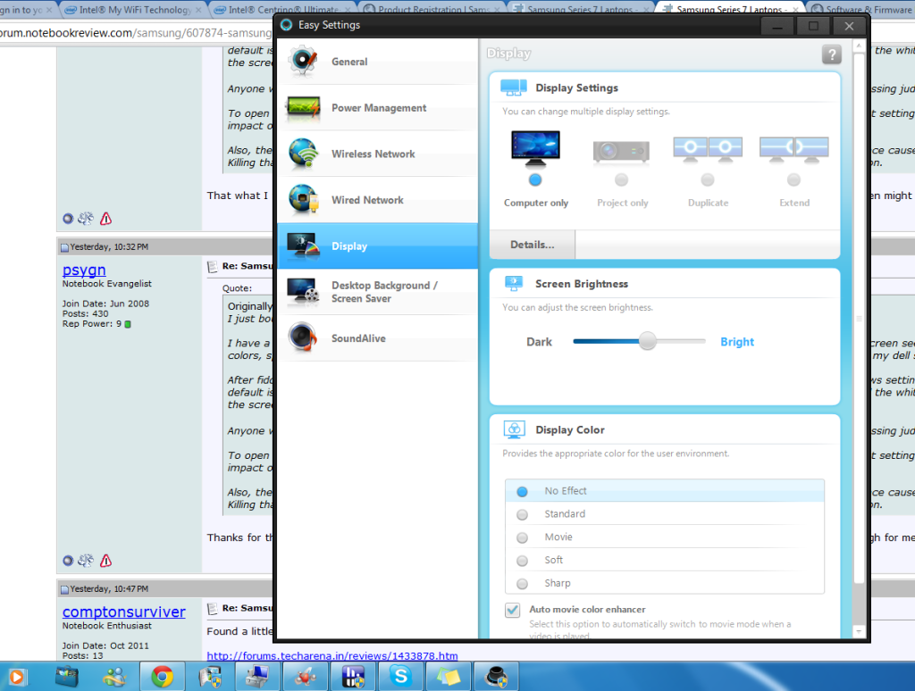Viewport: 915px width, 691px height.
Task: Open the SoundAlive category
Action: click(x=377, y=338)
